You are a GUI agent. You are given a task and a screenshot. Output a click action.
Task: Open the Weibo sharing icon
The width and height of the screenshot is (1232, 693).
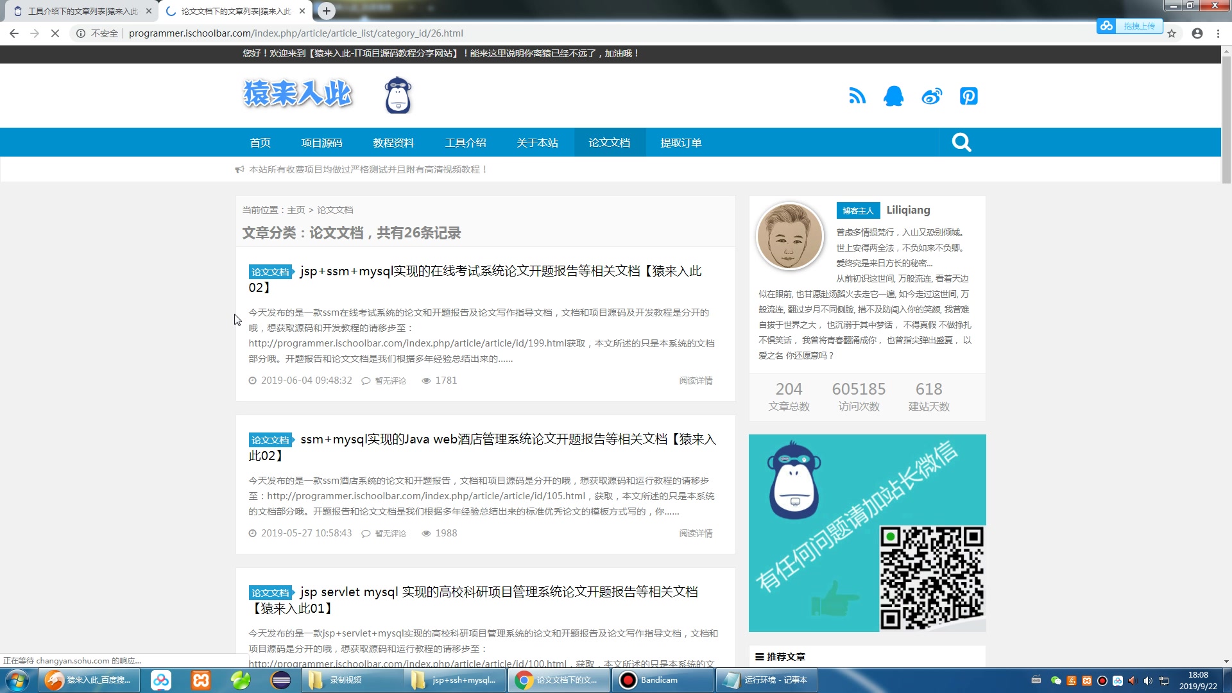pos(932,96)
